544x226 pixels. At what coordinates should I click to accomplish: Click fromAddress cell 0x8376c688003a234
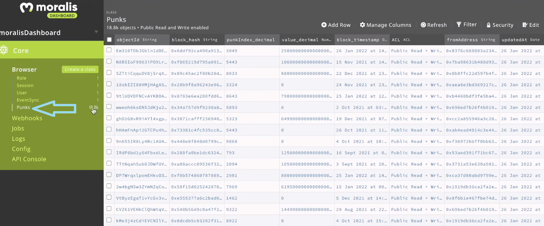click(473, 50)
